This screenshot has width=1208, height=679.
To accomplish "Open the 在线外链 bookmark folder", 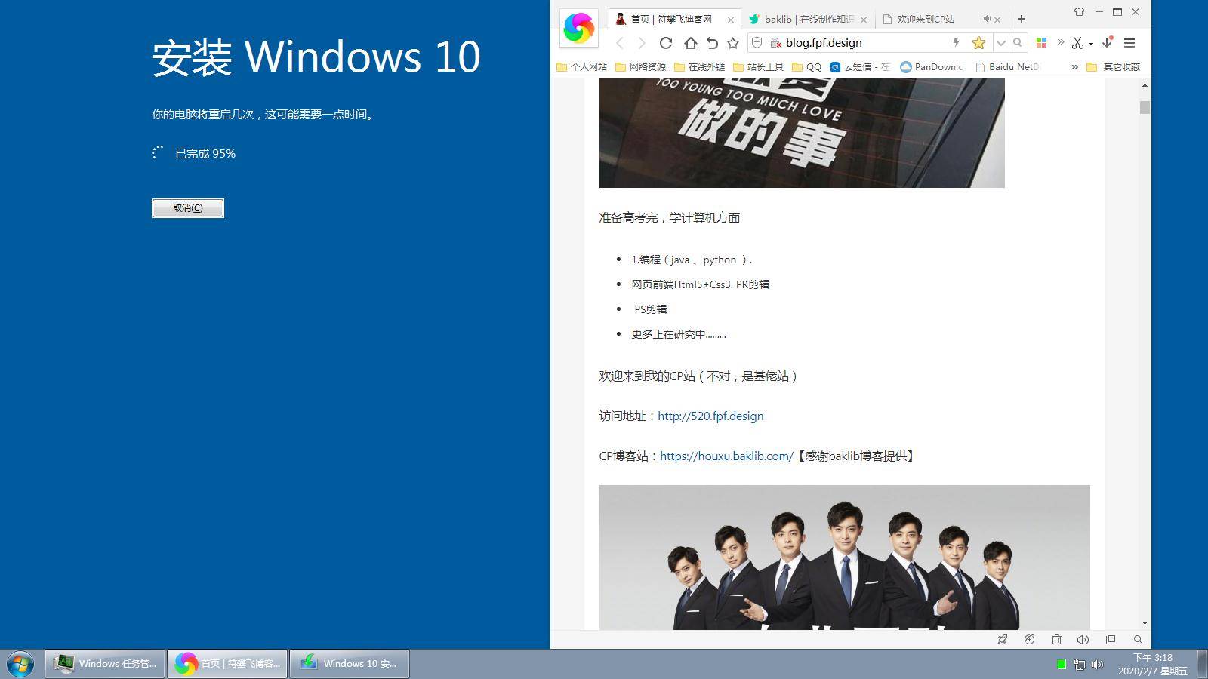I will (699, 67).
